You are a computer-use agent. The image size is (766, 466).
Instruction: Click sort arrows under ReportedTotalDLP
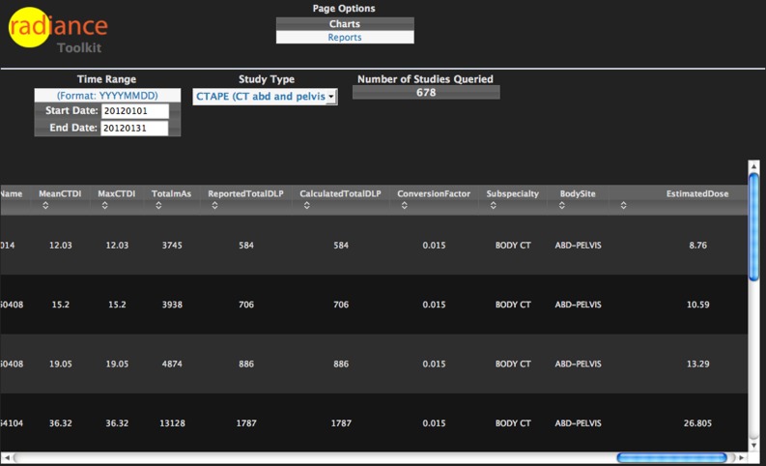[x=211, y=206]
